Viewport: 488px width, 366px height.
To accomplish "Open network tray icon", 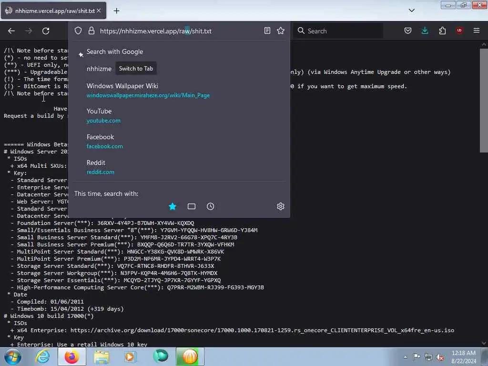I will [428, 357].
